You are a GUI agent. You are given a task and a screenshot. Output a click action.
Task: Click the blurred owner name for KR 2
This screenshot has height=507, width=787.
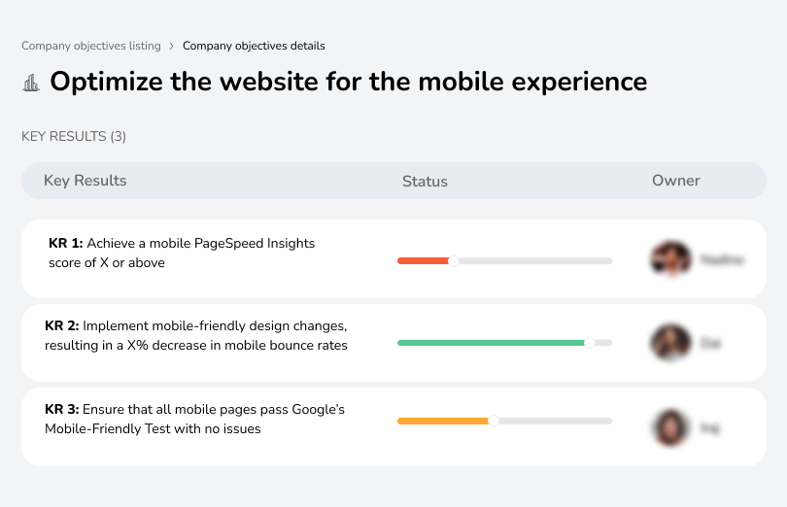click(x=710, y=344)
